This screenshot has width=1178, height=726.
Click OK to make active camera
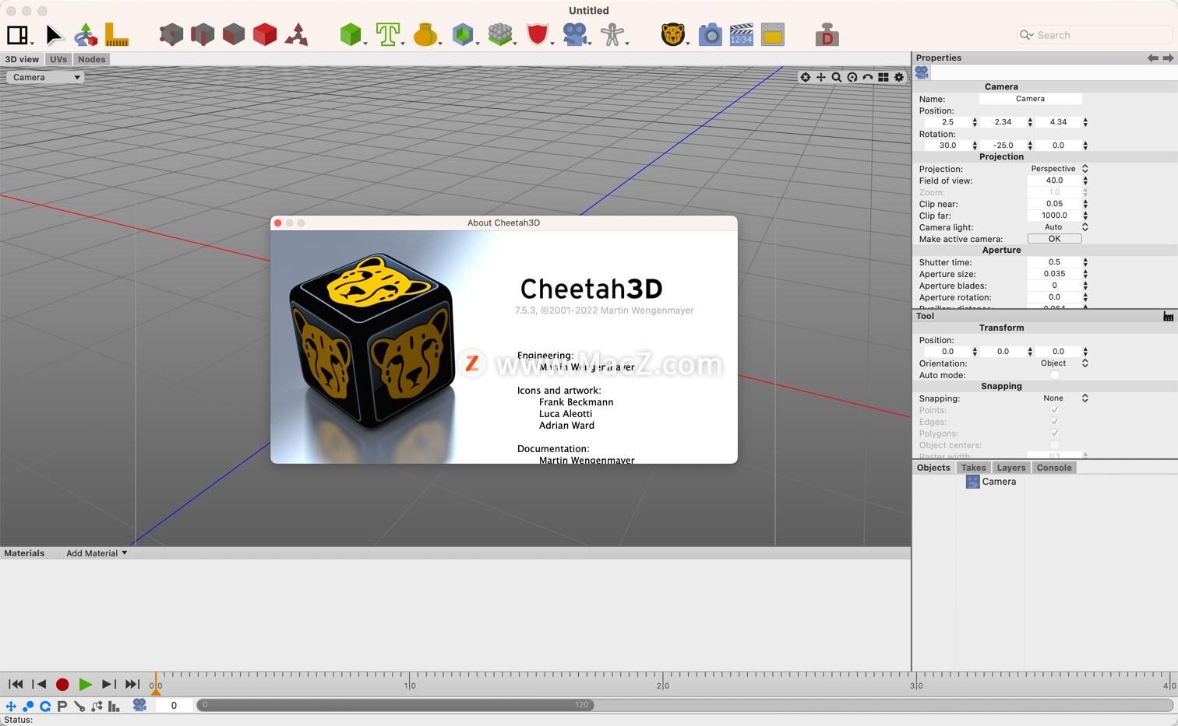pyautogui.click(x=1054, y=239)
